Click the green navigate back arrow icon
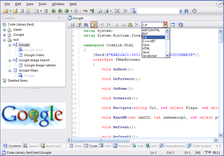 point(67,11)
